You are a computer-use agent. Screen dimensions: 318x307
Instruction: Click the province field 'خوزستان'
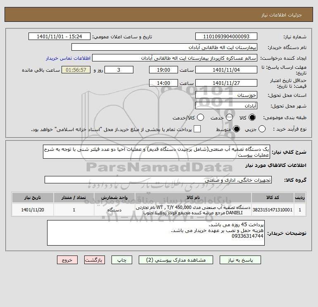[x=226, y=95]
